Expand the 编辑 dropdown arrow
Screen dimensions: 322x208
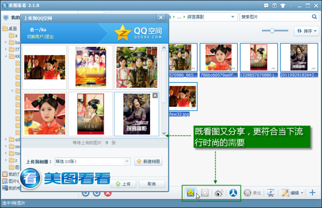302,193
